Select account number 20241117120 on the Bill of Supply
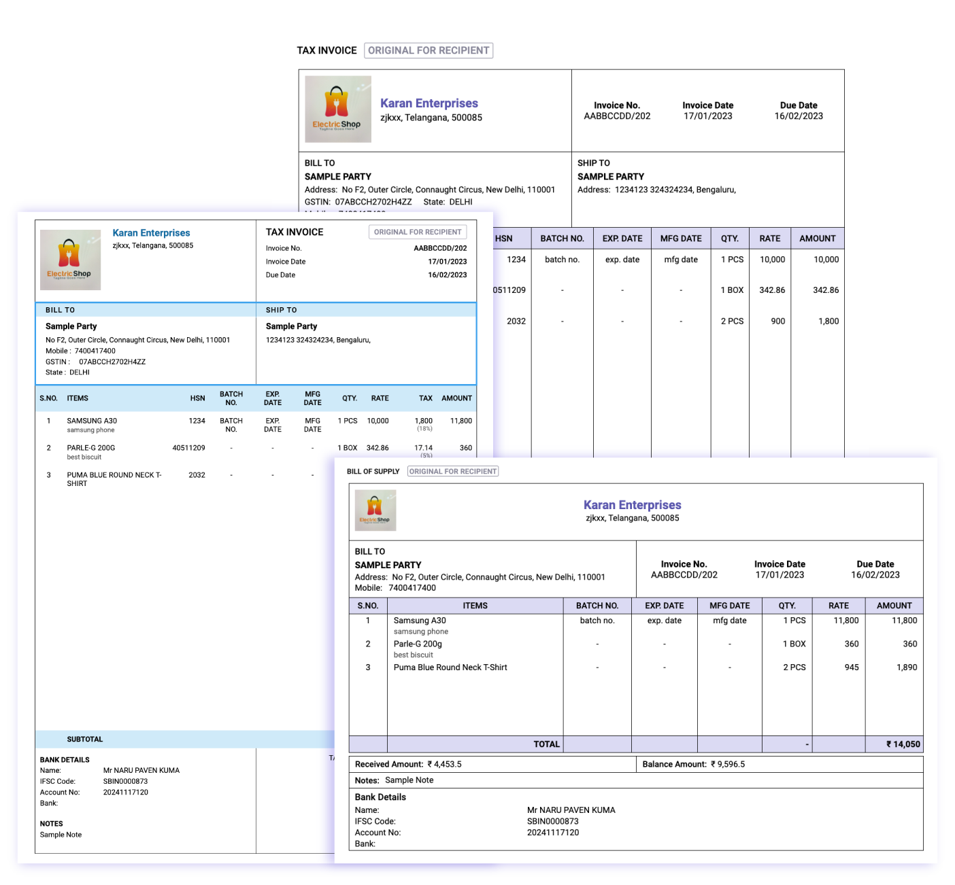Image resolution: width=955 pixels, height=885 pixels. [553, 833]
